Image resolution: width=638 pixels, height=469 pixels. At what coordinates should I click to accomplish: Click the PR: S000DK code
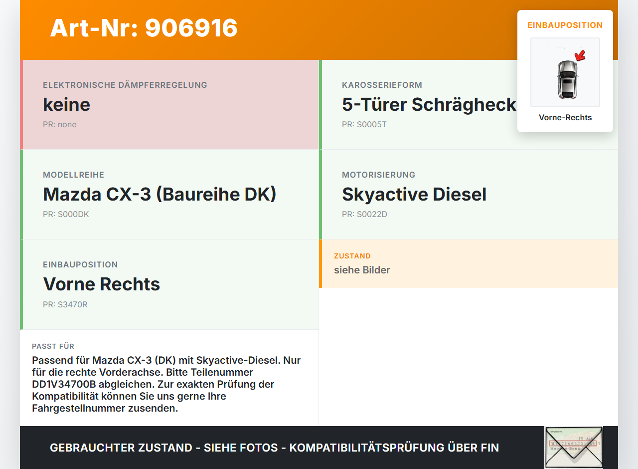[x=66, y=215]
